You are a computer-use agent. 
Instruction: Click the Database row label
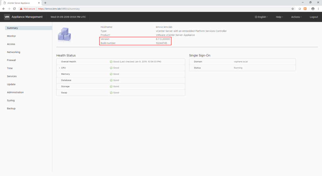pos(66,80)
